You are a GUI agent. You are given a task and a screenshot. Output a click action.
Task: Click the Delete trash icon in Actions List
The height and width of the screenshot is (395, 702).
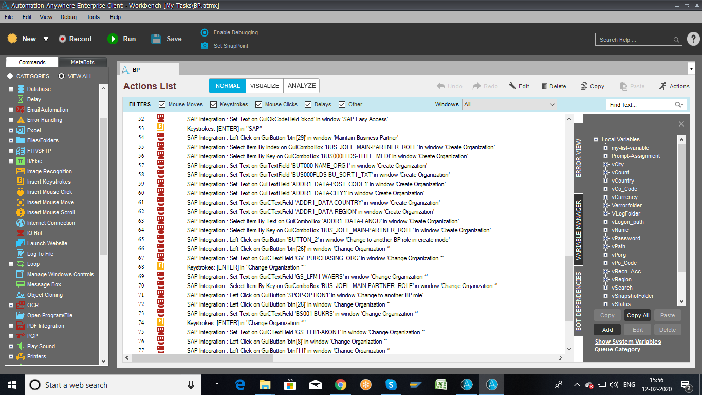(542, 86)
